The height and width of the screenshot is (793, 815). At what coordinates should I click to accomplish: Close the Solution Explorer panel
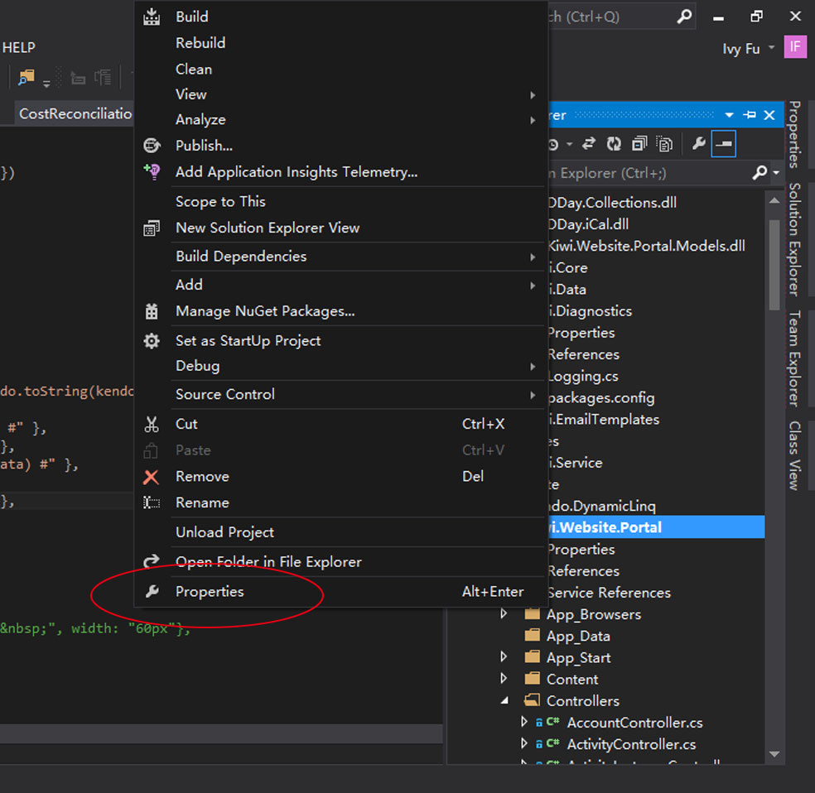769,115
